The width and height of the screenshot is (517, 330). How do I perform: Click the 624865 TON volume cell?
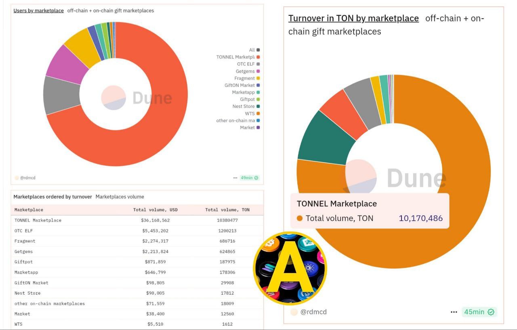tap(227, 251)
